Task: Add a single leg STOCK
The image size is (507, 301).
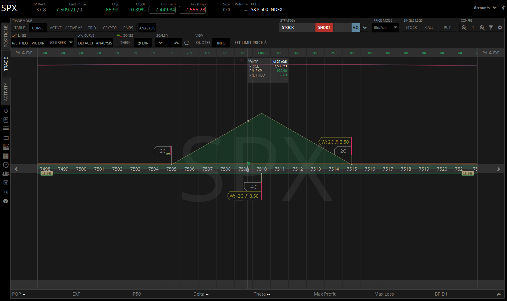Action: pyautogui.click(x=411, y=28)
